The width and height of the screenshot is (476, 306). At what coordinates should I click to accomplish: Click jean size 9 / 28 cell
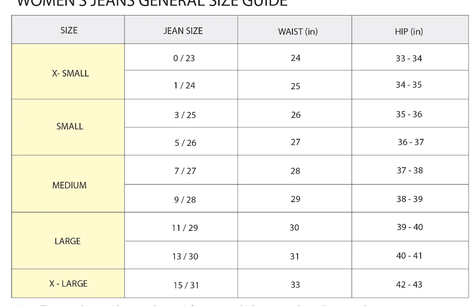(x=185, y=200)
